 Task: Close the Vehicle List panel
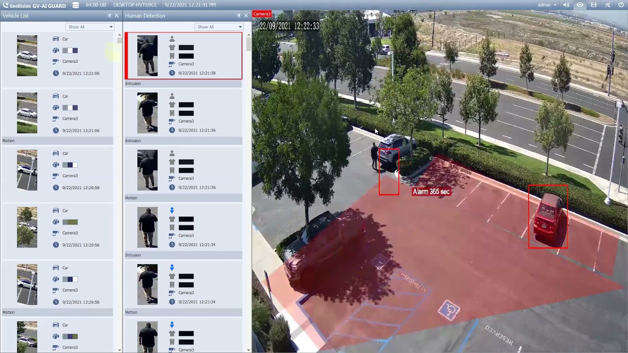tap(116, 16)
